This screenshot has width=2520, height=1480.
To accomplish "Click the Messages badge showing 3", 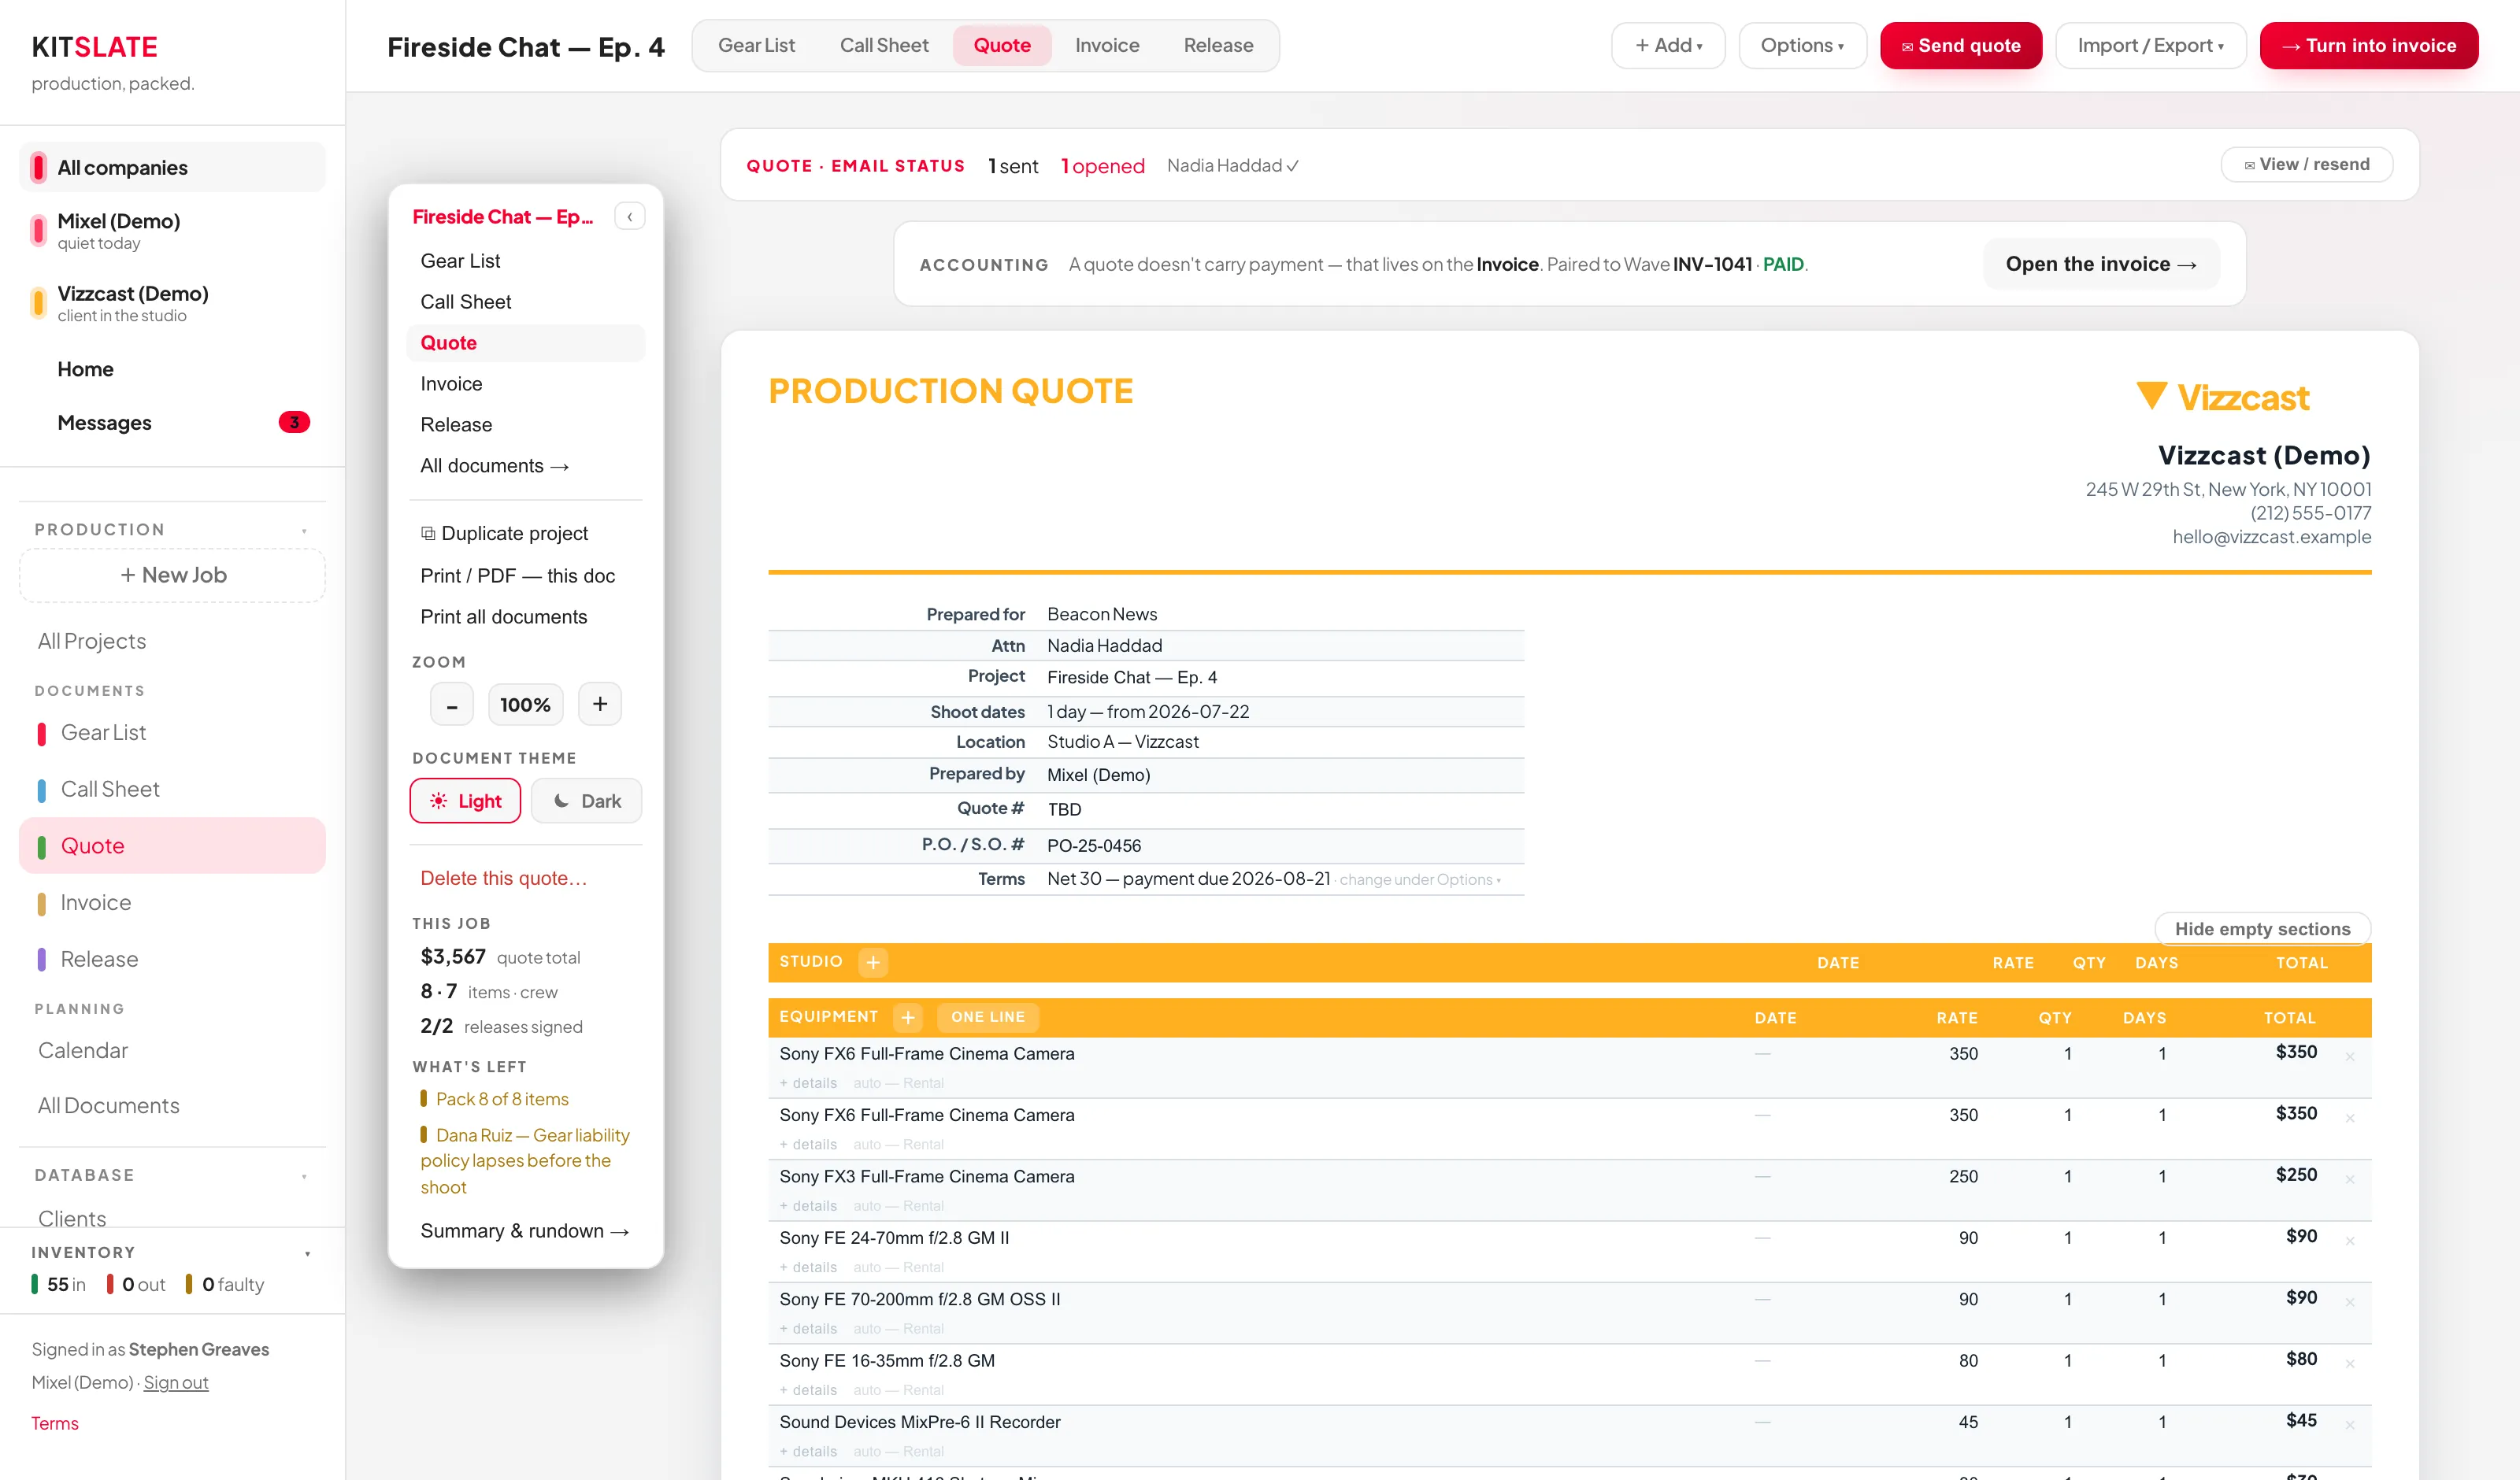I will point(294,422).
